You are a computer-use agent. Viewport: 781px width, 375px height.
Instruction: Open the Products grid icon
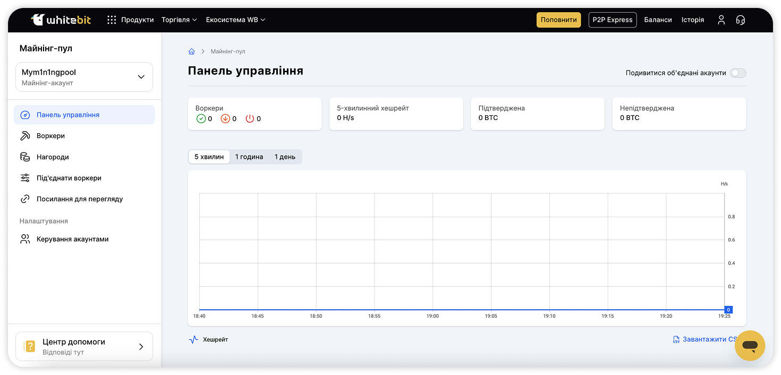112,20
